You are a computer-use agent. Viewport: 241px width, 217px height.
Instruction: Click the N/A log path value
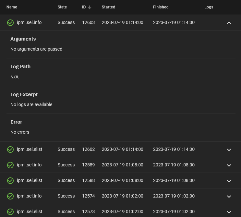coord(15,77)
